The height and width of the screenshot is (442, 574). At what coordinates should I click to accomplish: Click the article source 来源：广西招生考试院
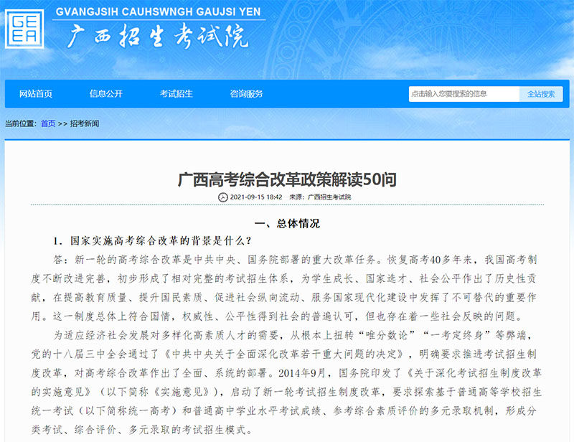(x=321, y=197)
